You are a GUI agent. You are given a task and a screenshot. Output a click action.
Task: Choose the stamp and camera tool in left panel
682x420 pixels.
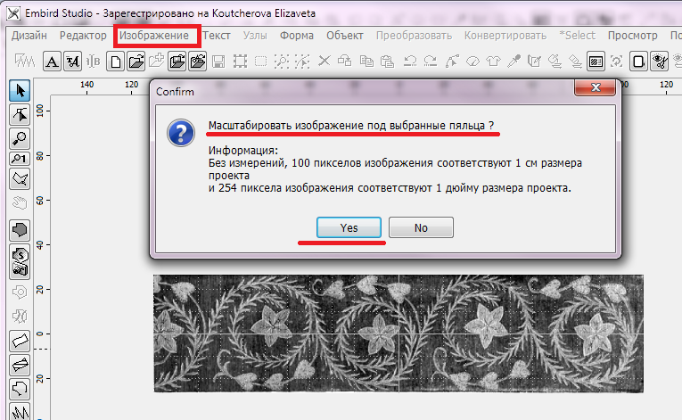(20, 261)
